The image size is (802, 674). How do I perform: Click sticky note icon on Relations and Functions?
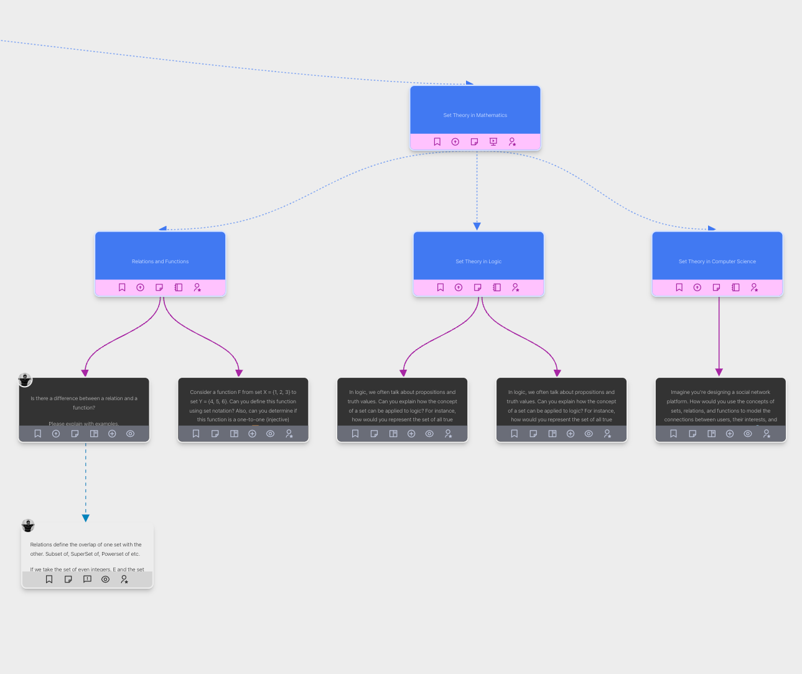pos(159,288)
